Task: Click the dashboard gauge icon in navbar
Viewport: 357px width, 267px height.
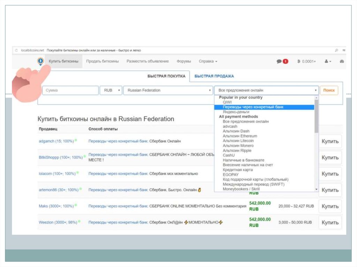Action: click(x=342, y=61)
